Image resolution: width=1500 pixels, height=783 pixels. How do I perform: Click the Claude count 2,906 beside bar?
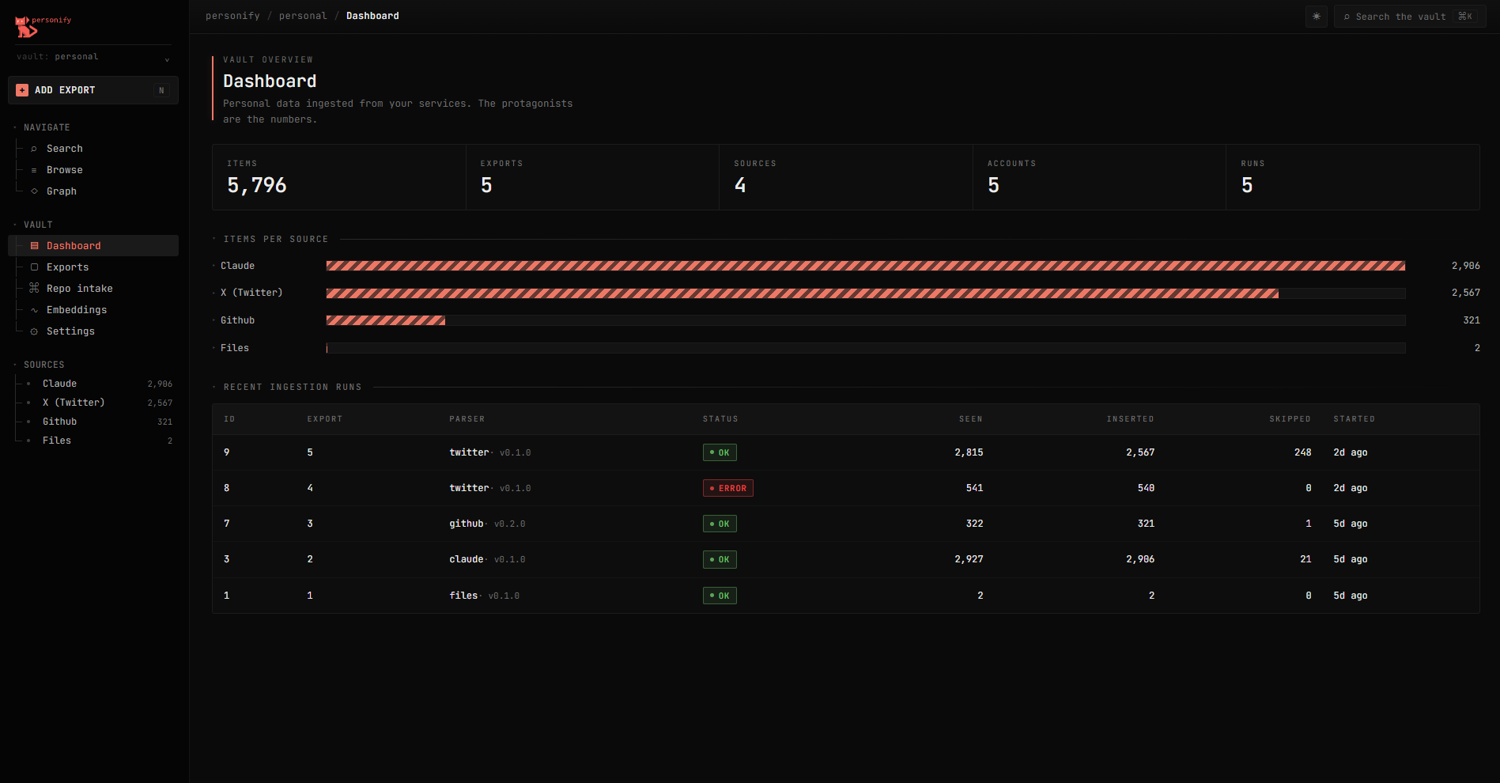coord(1466,266)
